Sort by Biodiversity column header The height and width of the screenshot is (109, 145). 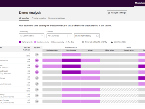point(71,50)
